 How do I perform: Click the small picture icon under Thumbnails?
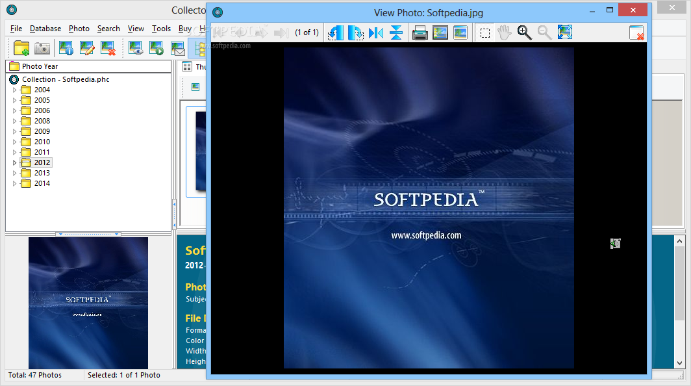[x=195, y=87]
